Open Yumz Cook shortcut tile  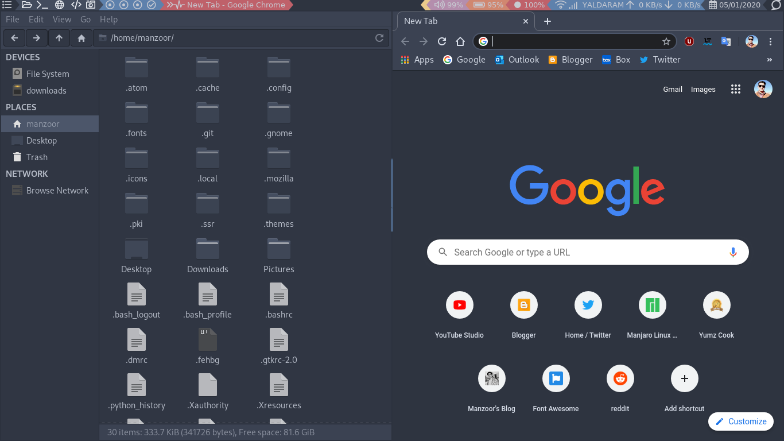[716, 314]
